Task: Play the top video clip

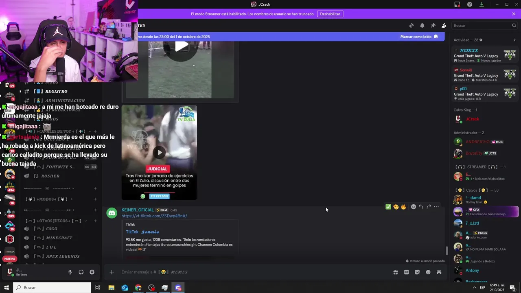Action: pyautogui.click(x=182, y=46)
